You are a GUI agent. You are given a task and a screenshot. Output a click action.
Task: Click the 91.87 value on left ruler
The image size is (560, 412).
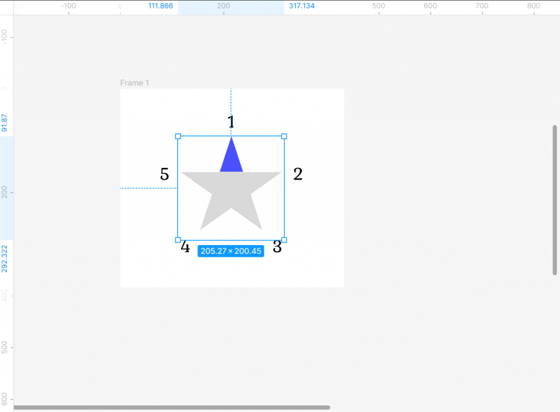coord(5,123)
